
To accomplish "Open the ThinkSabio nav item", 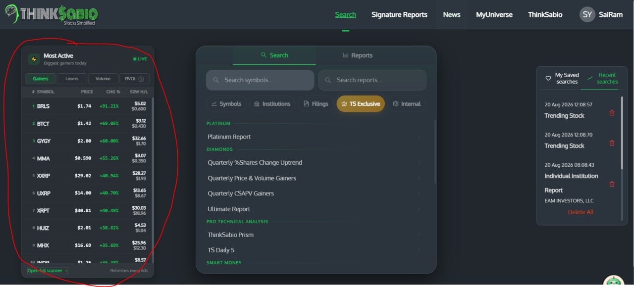I will (x=545, y=15).
